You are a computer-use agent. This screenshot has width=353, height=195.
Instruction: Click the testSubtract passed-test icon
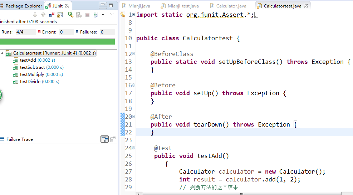[x=15, y=67]
